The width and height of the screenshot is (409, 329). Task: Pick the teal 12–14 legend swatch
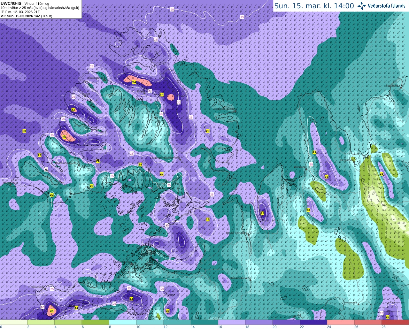pyautogui.click(x=177, y=323)
